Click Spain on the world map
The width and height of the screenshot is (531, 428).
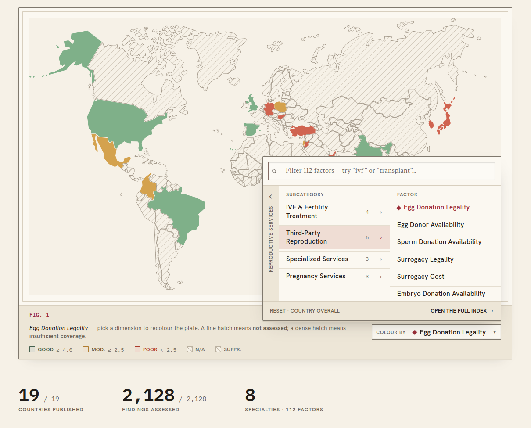tap(251, 129)
